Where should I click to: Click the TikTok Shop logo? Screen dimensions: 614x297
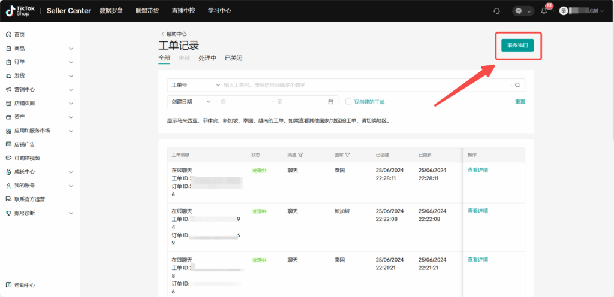(x=20, y=11)
